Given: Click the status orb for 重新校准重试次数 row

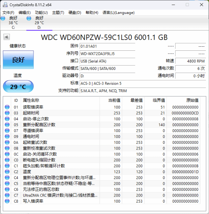Looking at the screenshot, I should click(x=7, y=148).
